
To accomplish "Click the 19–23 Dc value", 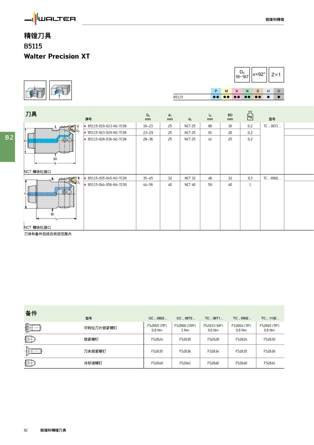I will click(148, 126).
